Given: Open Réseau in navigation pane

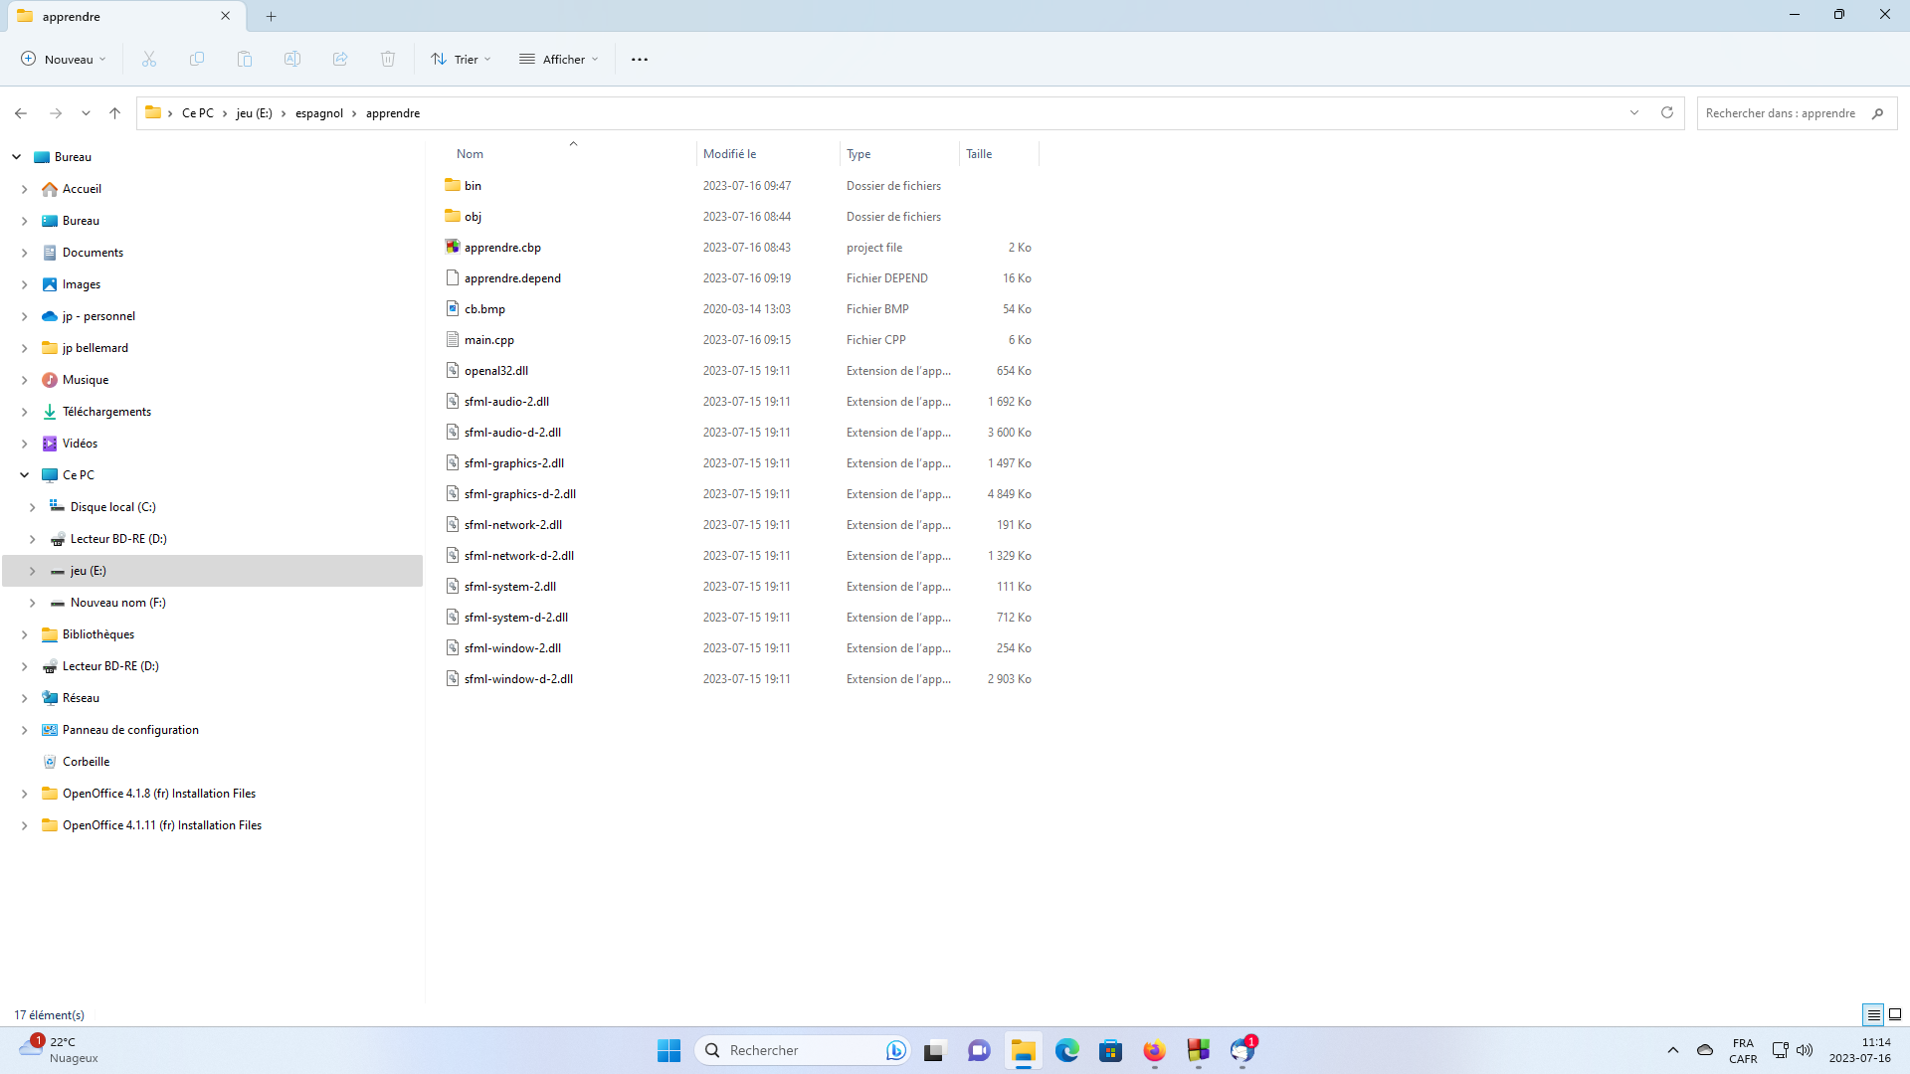Looking at the screenshot, I should [81, 698].
